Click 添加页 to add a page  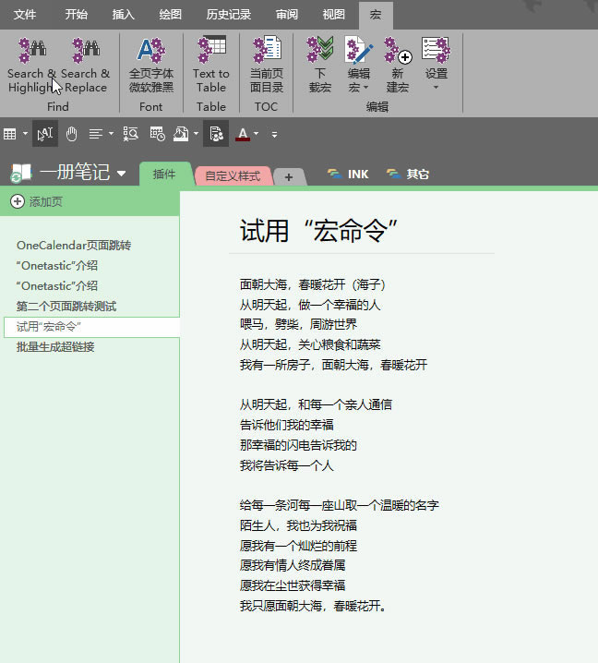tap(37, 201)
